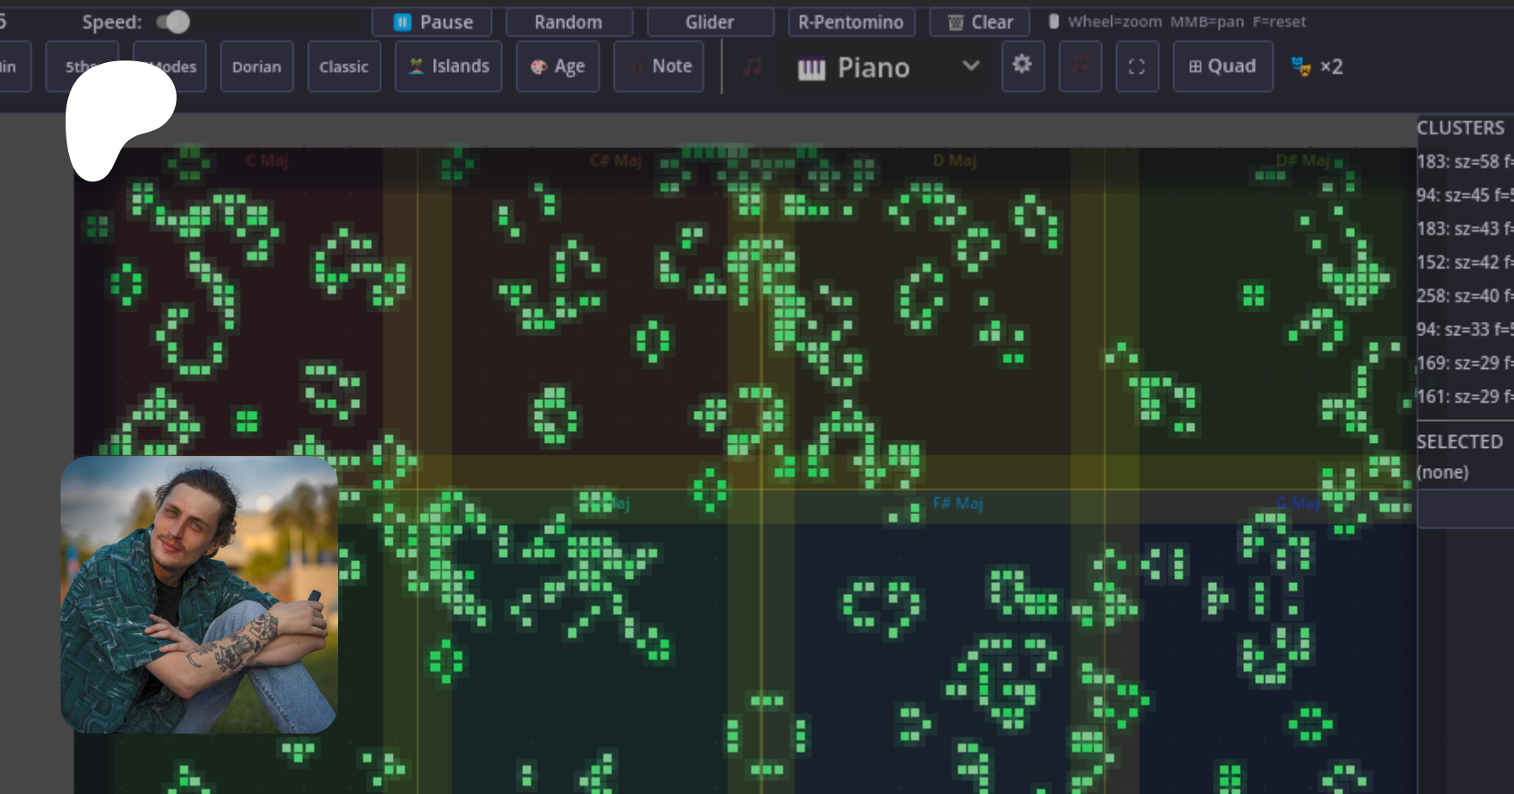Toggle the Islands mode button

pyautogui.click(x=448, y=66)
